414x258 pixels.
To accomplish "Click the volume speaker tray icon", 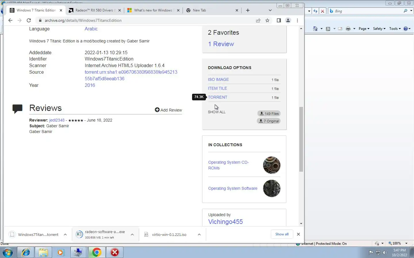I will 385,253.
